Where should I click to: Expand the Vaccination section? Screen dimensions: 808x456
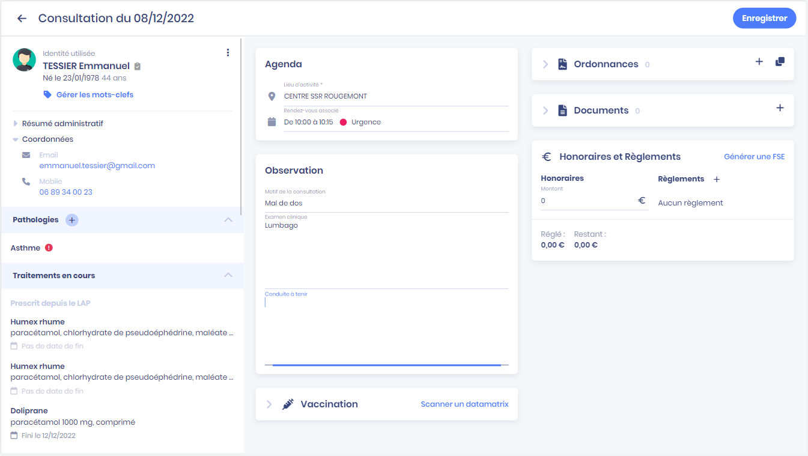pyautogui.click(x=269, y=404)
